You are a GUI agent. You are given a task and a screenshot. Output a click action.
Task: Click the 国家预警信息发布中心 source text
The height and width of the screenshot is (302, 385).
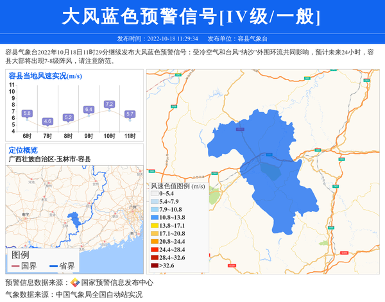tap(117, 283)
